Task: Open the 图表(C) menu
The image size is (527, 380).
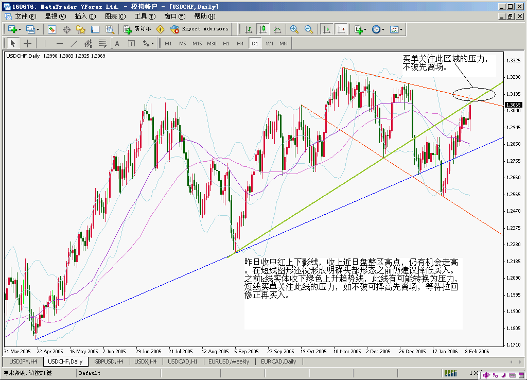Action: coord(115,16)
